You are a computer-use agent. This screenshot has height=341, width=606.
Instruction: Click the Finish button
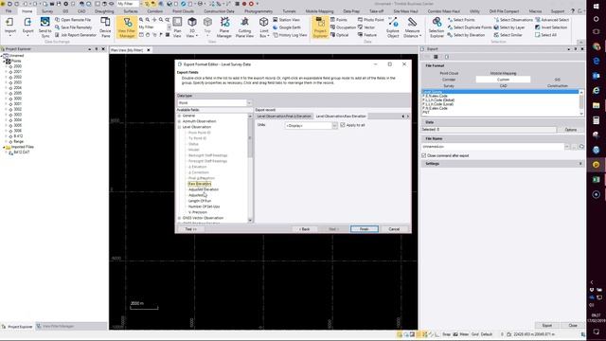point(364,229)
